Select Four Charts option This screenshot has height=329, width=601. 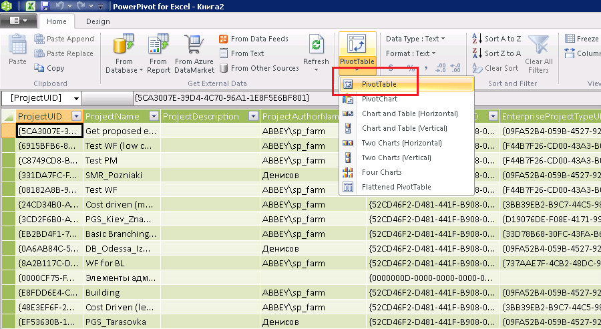(x=407, y=172)
